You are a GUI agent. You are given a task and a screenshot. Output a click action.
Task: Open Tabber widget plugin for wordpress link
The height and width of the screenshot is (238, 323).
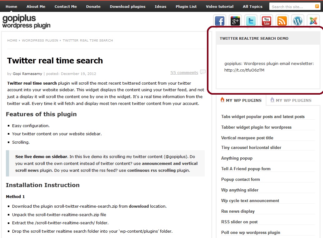click(256, 127)
